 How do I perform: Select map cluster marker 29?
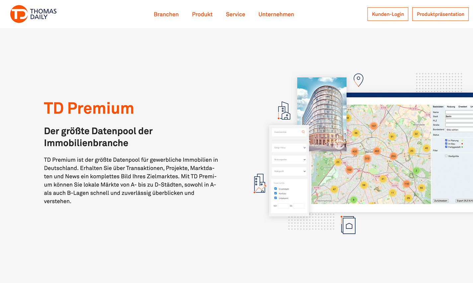[x=408, y=198]
